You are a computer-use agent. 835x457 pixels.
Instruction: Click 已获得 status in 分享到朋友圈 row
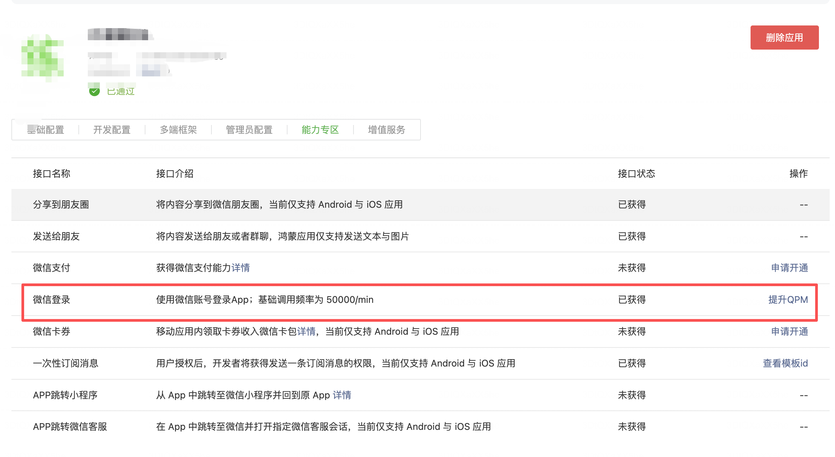632,204
